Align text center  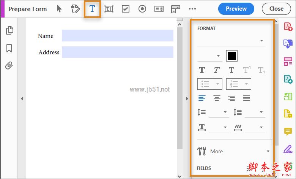click(217, 98)
